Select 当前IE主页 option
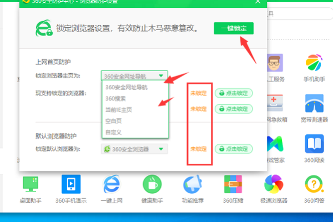333x222 pixels. pos(119,110)
